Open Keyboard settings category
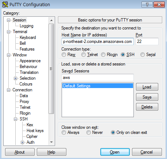Screen dimensions: 167x159 click(28, 37)
